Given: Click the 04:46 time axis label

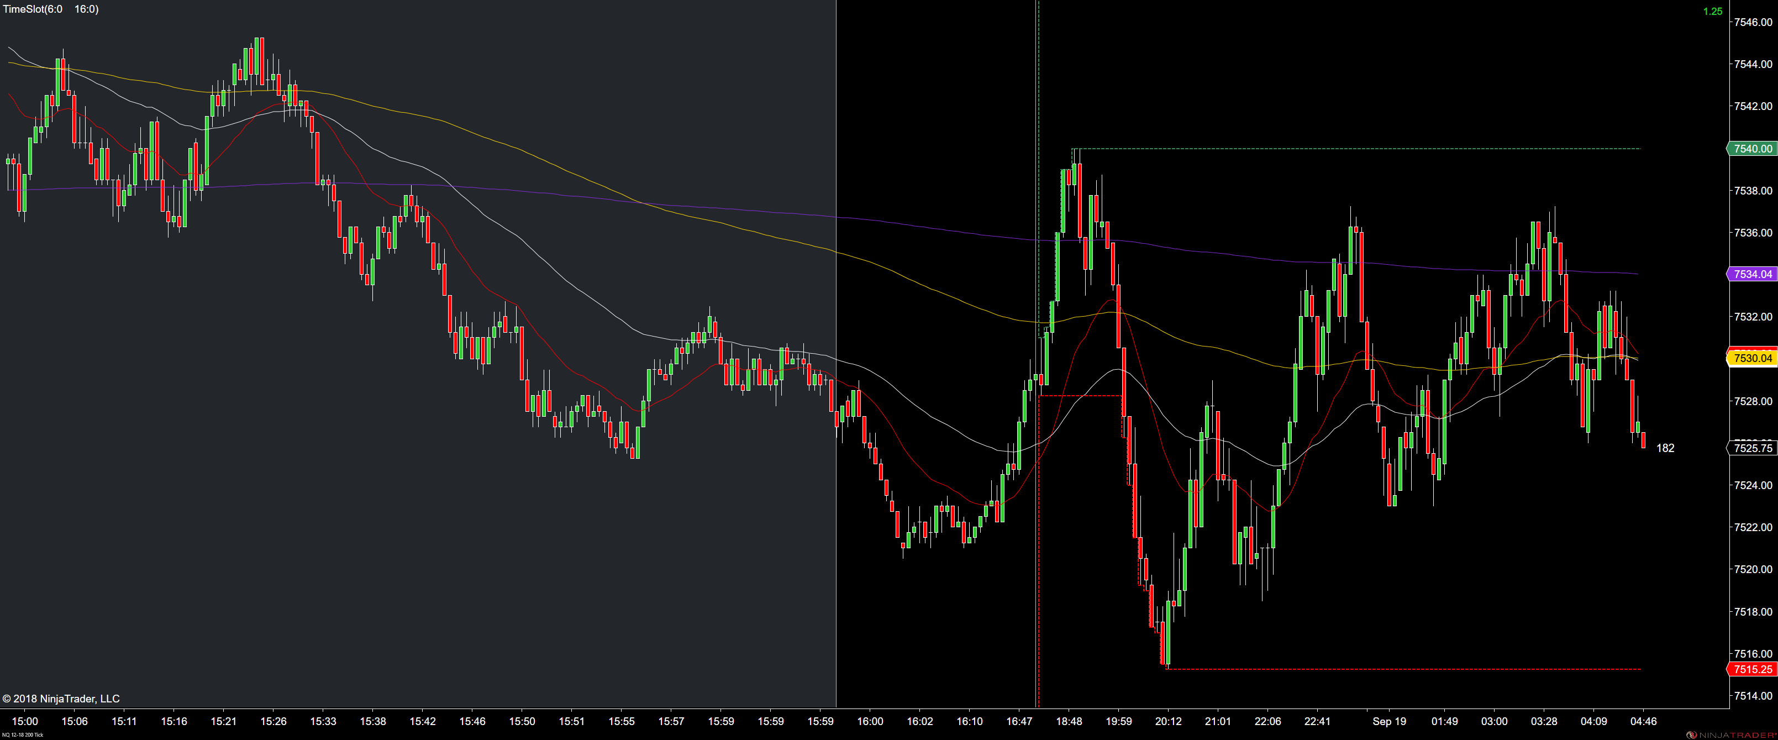Looking at the screenshot, I should [1643, 721].
